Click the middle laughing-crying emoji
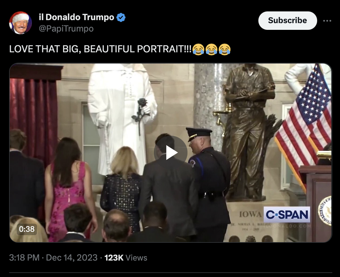The image size is (340, 277). pyautogui.click(x=211, y=49)
